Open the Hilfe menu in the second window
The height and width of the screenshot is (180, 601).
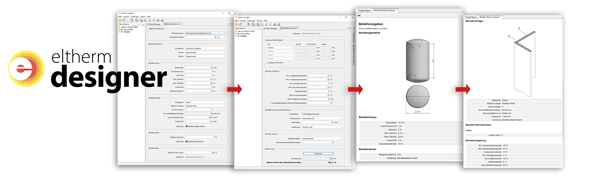pos(265,21)
